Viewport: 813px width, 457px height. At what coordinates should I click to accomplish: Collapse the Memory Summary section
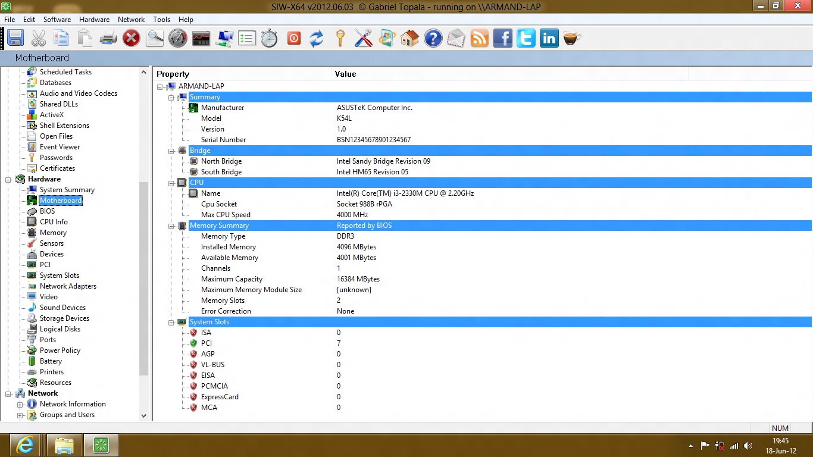pyautogui.click(x=171, y=226)
